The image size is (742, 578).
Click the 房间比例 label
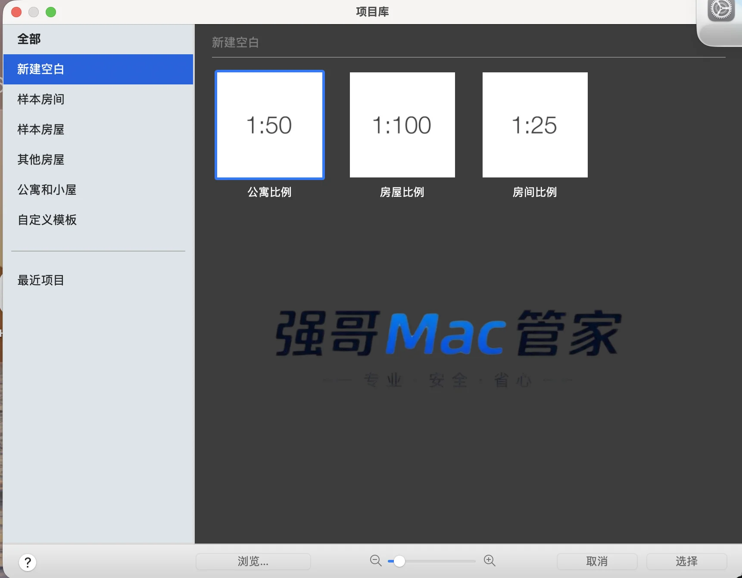point(535,192)
